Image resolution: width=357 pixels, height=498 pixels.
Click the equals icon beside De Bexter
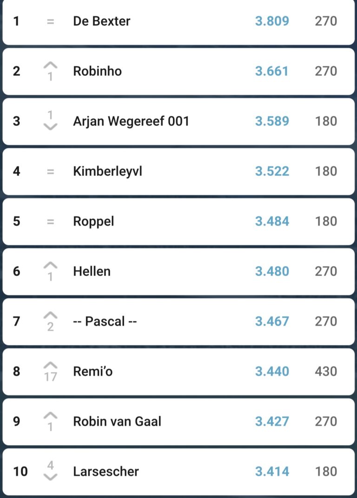[50, 21]
